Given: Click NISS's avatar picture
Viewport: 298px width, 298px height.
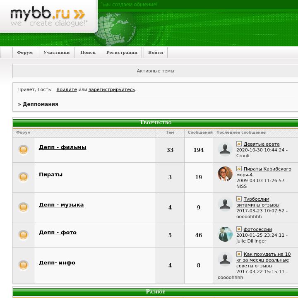Looking at the screenshot, I should tap(225, 174).
